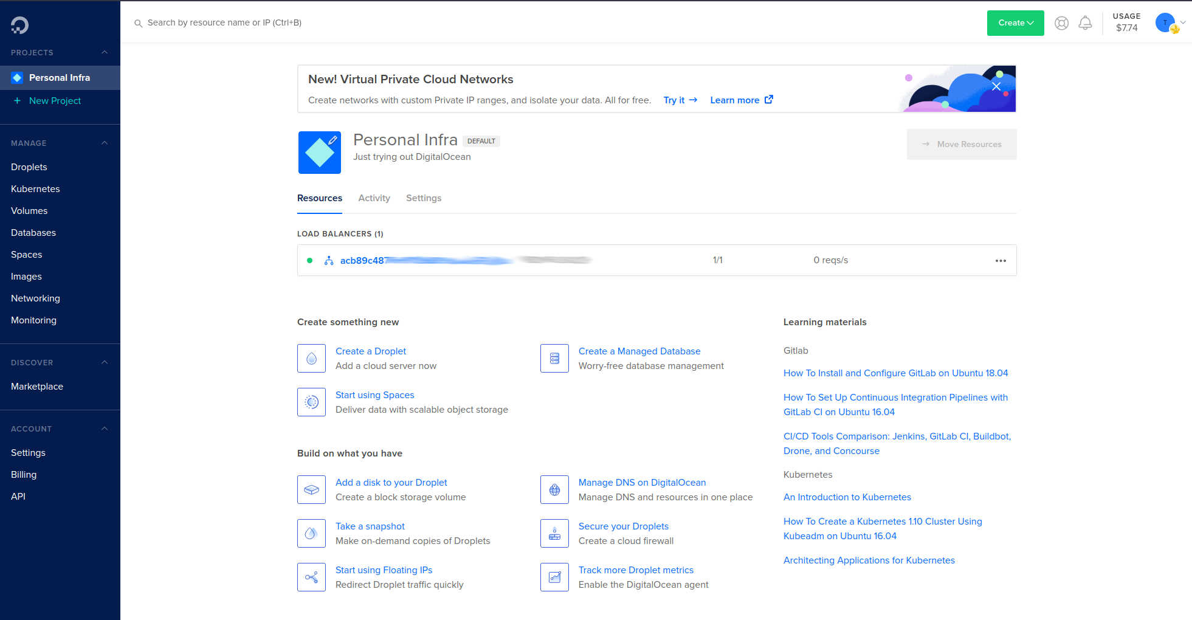This screenshot has height=620, width=1192.
Task: Close the Virtual Private Cloud banner
Action: [996, 86]
